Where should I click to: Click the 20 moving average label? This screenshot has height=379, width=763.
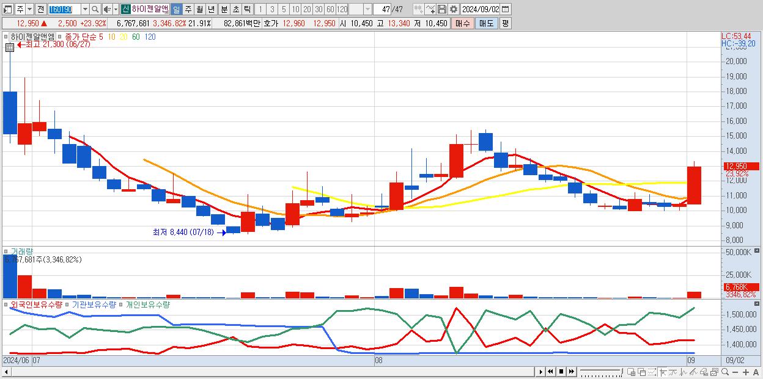[x=123, y=37]
